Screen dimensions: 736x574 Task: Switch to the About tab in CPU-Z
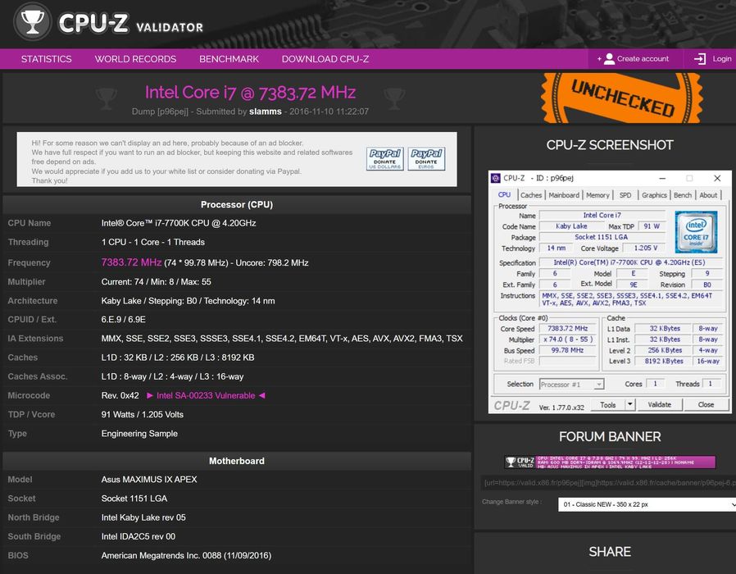tap(708, 195)
